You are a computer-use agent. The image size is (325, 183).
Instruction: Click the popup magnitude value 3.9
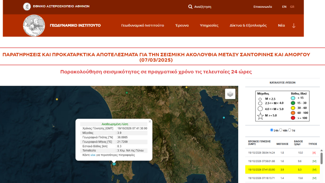coord(119,133)
